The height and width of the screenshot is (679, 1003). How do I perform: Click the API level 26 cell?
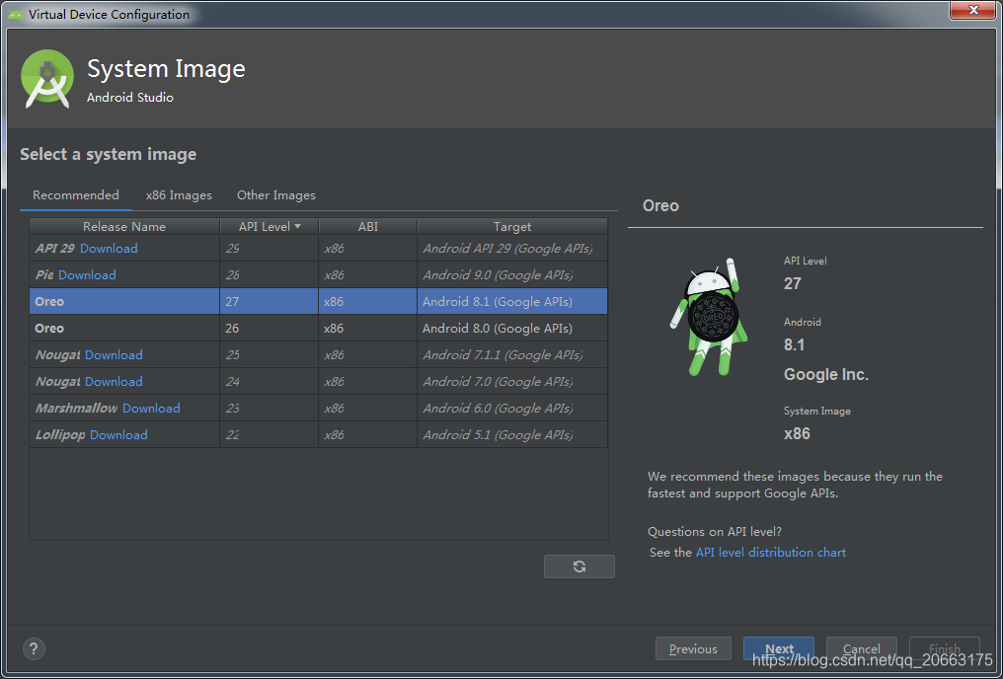269,328
